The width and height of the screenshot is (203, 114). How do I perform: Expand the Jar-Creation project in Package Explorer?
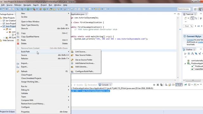coord(1,21)
